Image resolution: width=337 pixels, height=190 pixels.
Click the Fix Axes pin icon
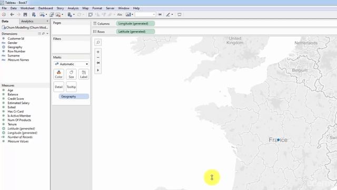coord(160,14)
